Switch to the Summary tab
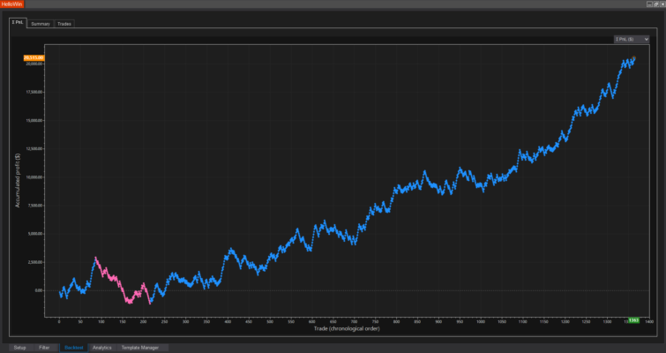 tap(41, 24)
